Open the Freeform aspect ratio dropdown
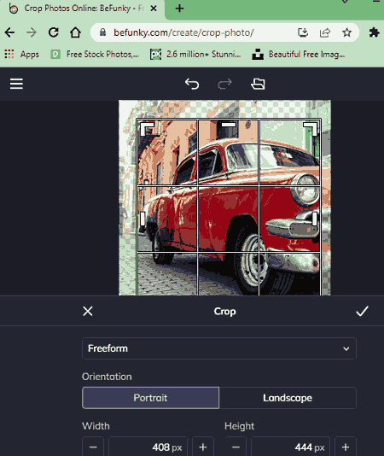This screenshot has width=384, height=456. (219, 348)
